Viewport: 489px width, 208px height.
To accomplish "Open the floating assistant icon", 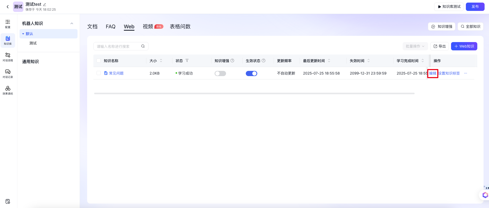I will click(485, 195).
